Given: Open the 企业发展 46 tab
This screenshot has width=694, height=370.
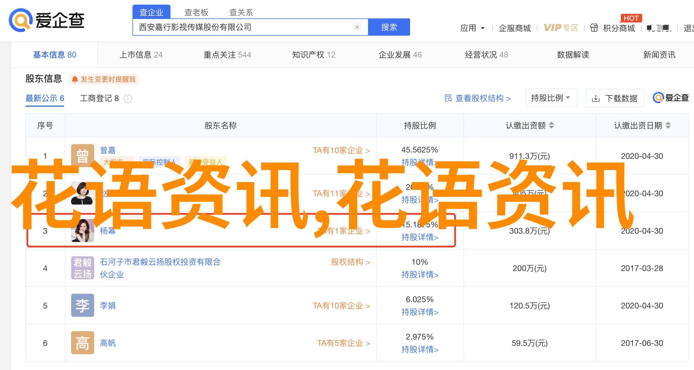Looking at the screenshot, I should [400, 55].
